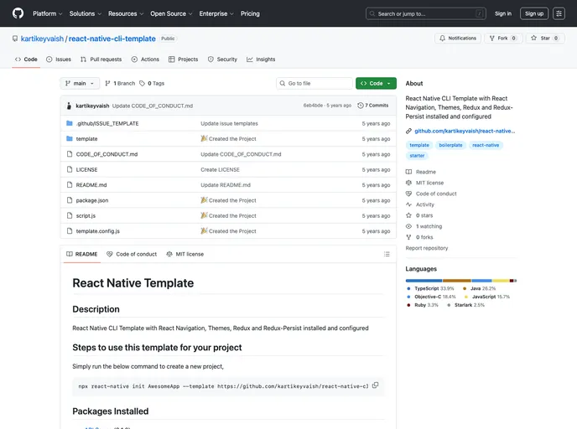Open the package.json file
This screenshot has width=577, height=429.
[x=91, y=200]
